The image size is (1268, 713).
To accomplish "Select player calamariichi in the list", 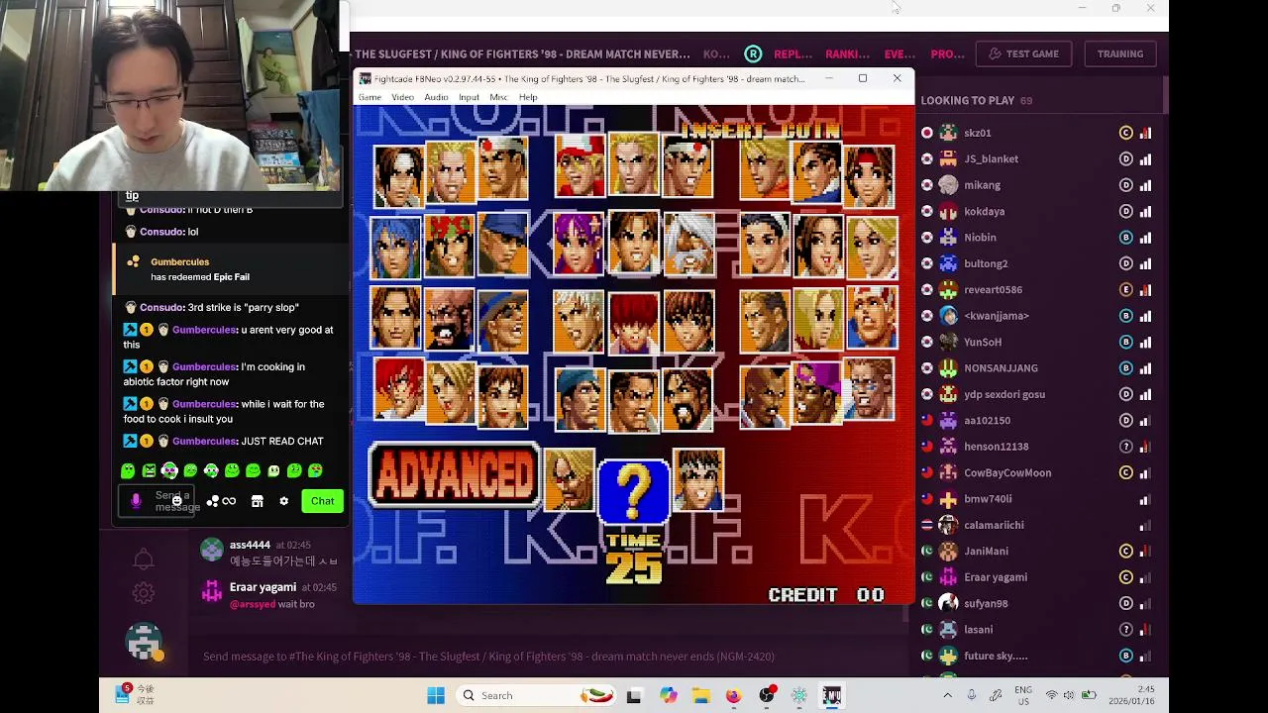I will pyautogui.click(x=994, y=525).
